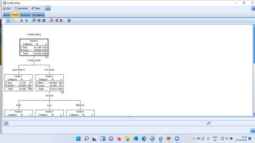255x143 pixels.
Task: Click the red Good swatch in Node 2
Action: point(37,85)
